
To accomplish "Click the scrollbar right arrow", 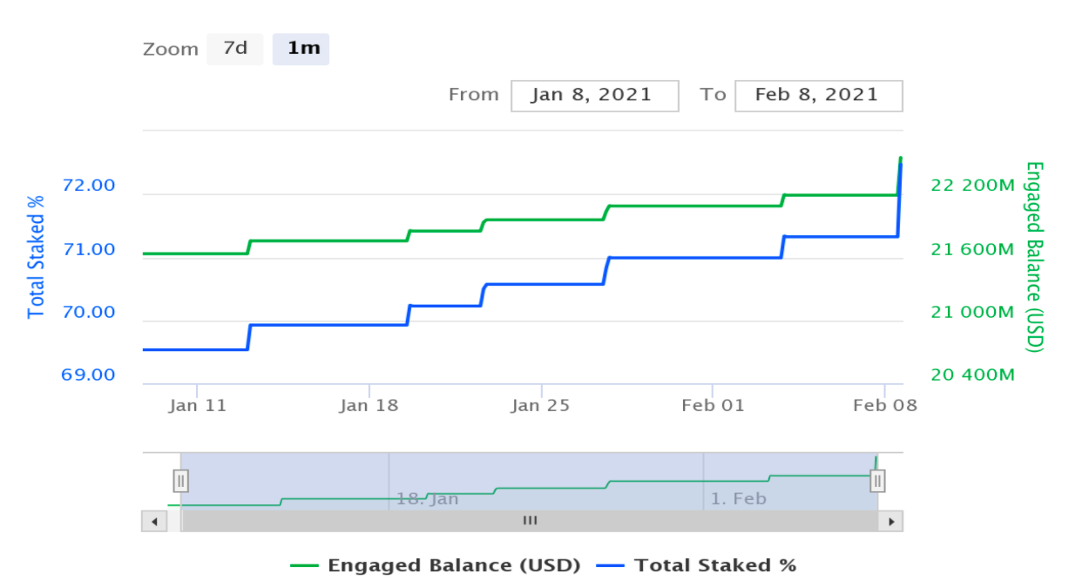I will [890, 521].
